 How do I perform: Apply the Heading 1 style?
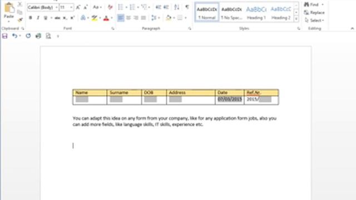pos(256,12)
